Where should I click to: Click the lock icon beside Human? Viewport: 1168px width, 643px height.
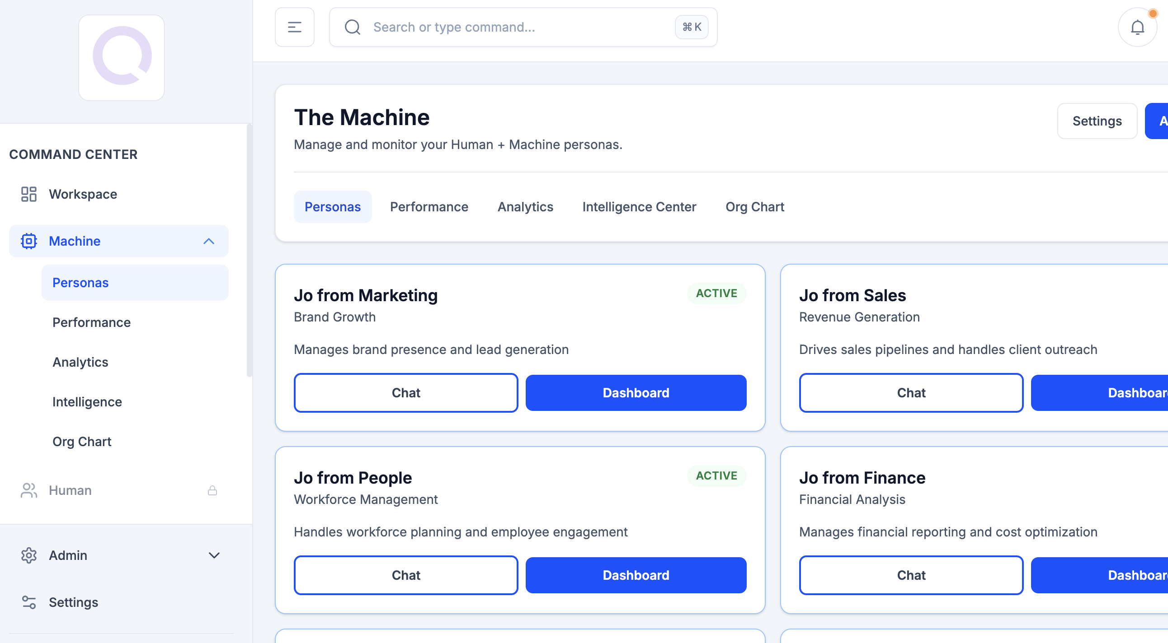coord(212,490)
